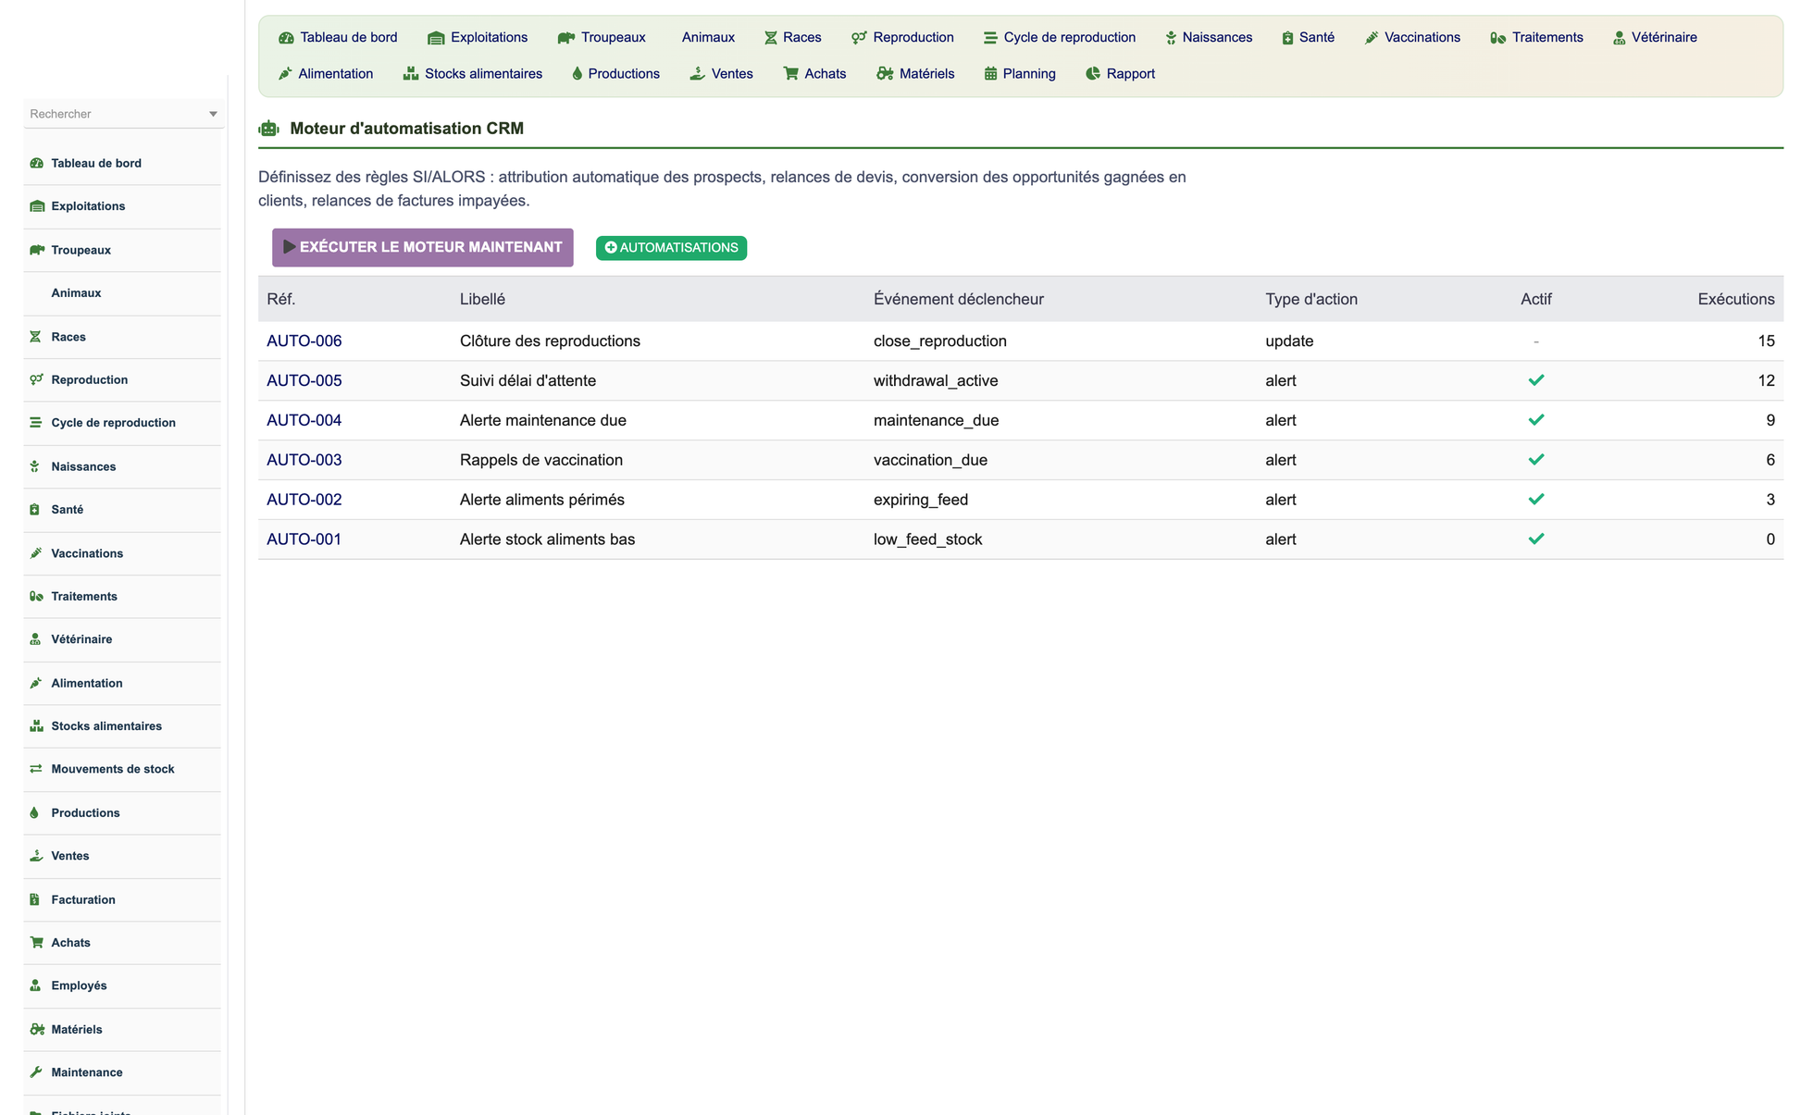Click the Achats cart icon in sidebar
Viewport: 1801px width, 1115px height.
(36, 942)
